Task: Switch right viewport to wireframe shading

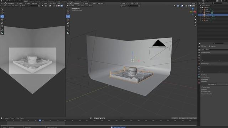Action: [x=188, y=6]
